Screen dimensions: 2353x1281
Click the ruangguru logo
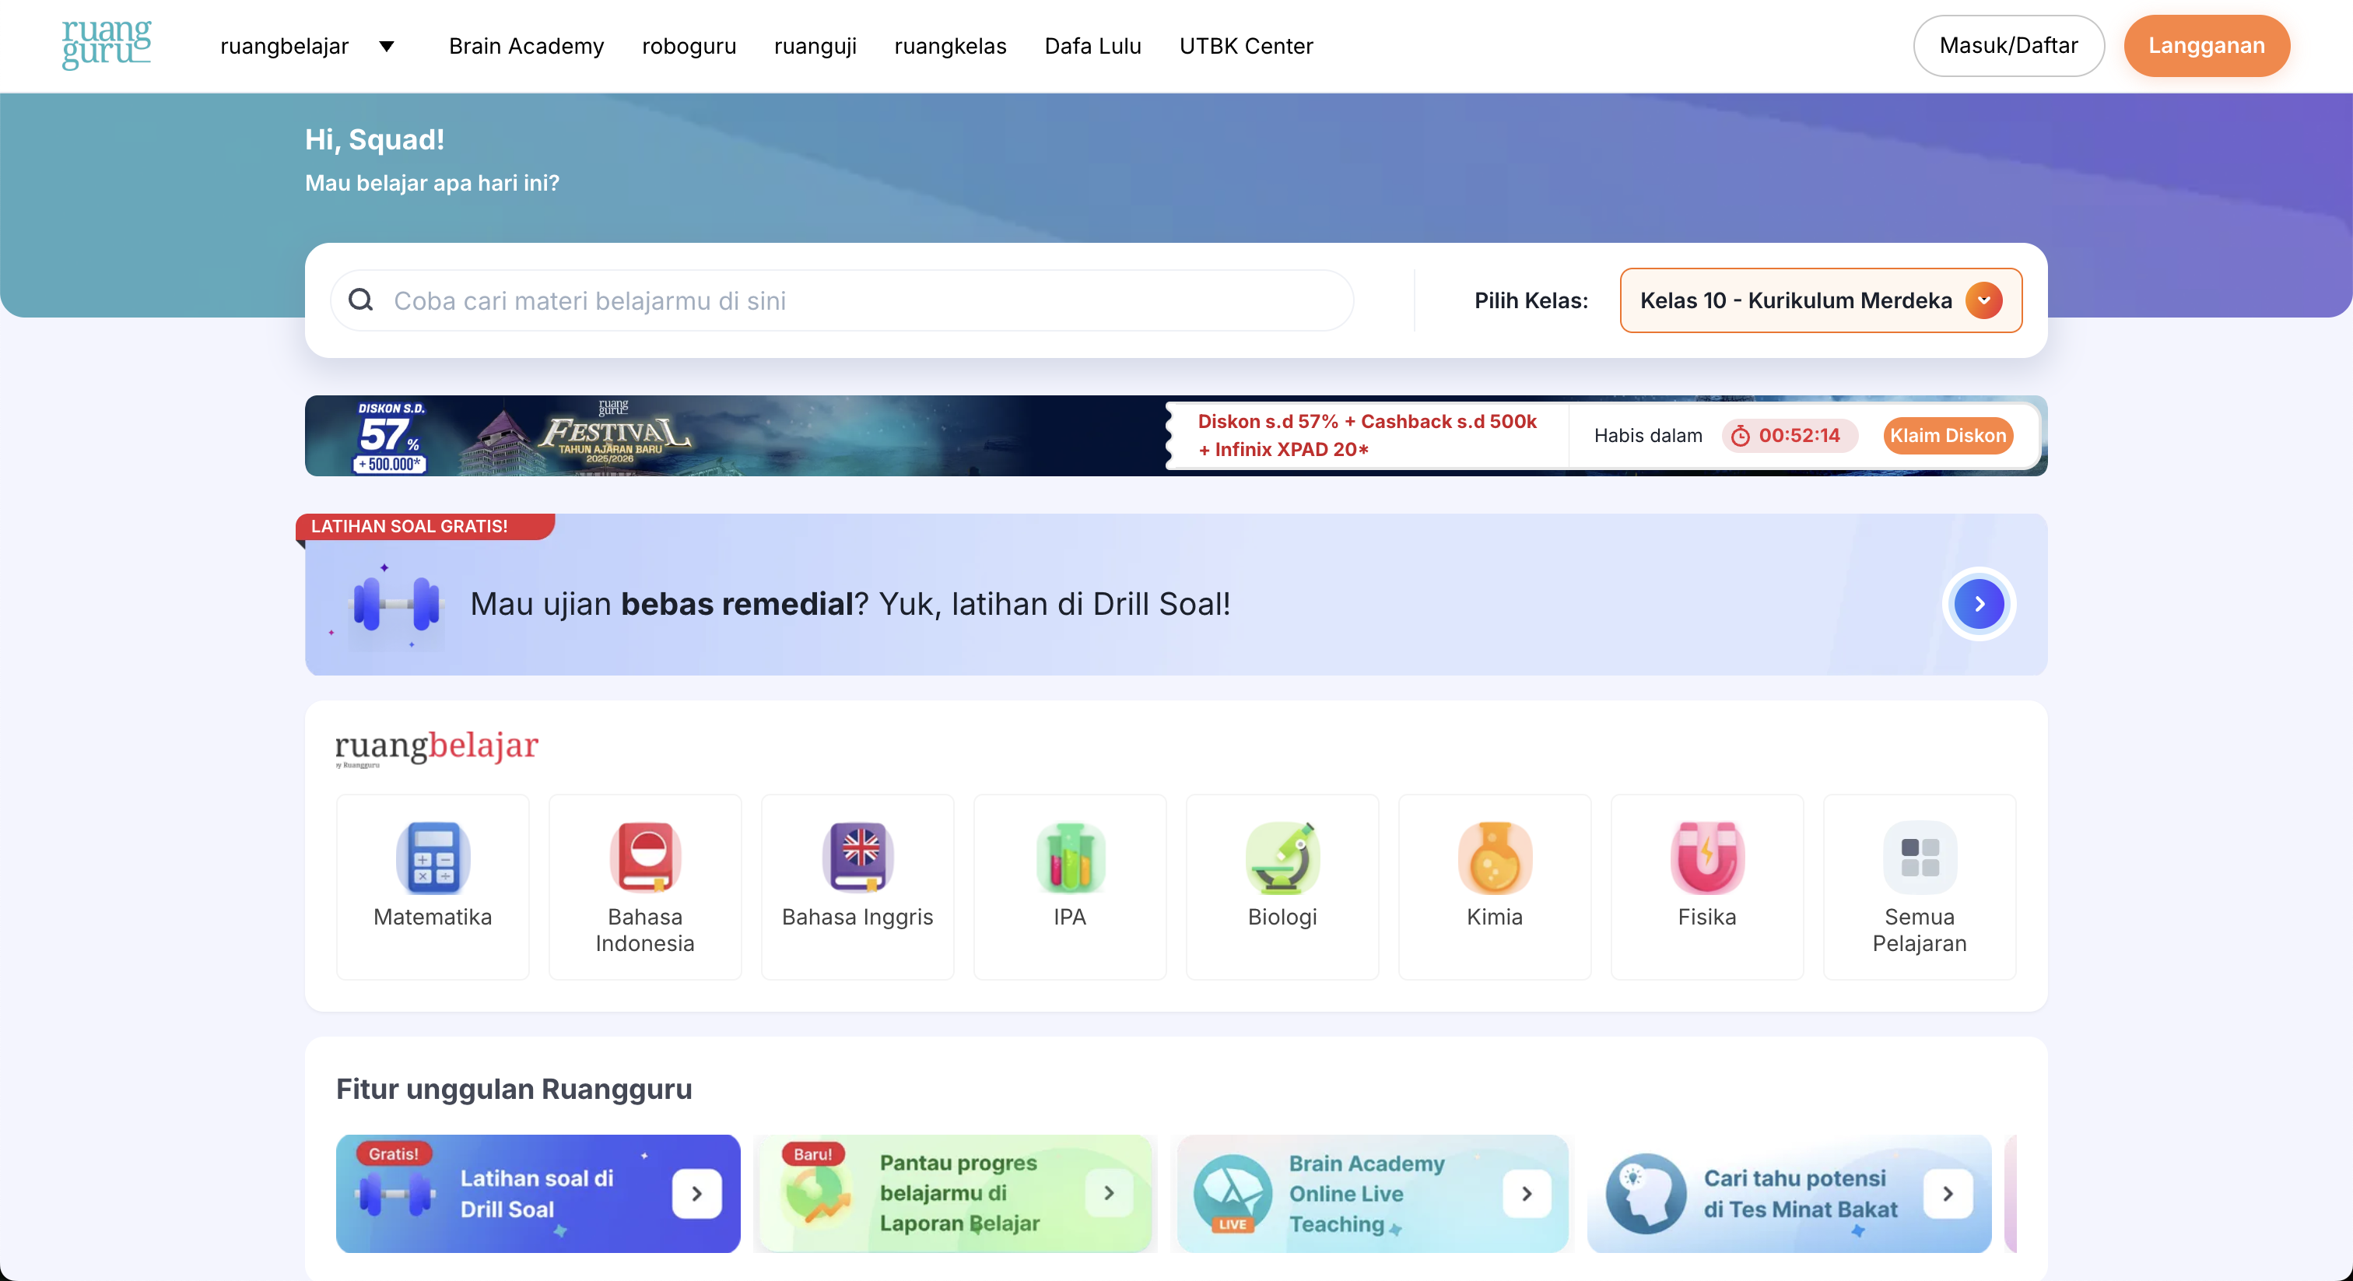[x=106, y=46]
